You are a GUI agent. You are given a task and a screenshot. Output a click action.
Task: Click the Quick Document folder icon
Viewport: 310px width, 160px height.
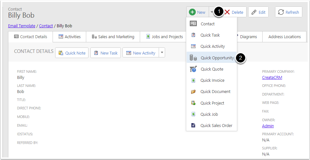pyautogui.click(x=193, y=92)
